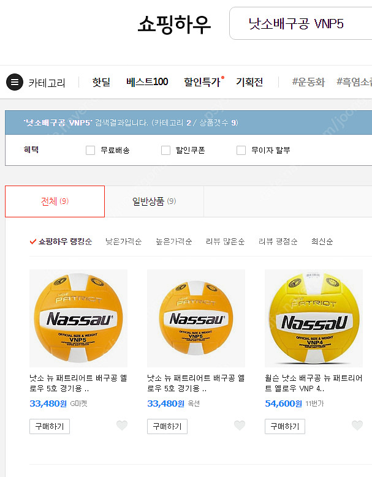This screenshot has width=372, height=477.
Task: Favorite the 옥션 product with heart icon
Action: [x=240, y=426]
